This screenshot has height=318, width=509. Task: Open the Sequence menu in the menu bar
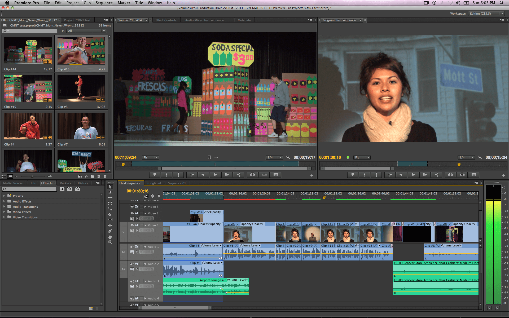(x=104, y=3)
